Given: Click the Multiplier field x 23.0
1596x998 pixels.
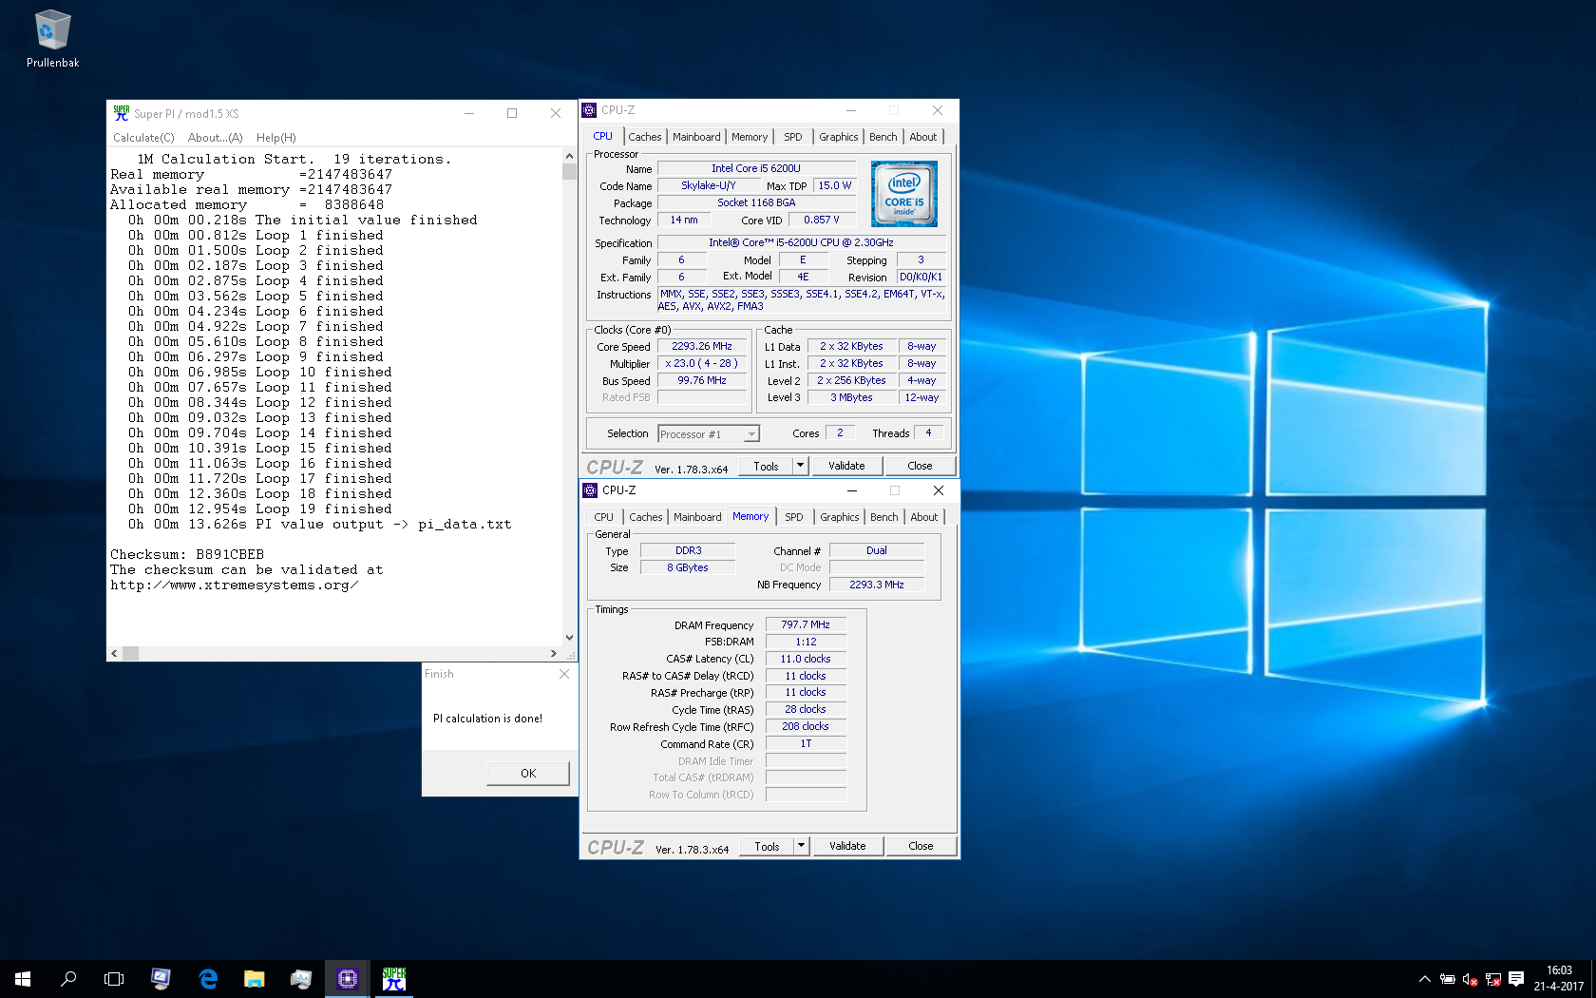Looking at the screenshot, I should point(701,364).
